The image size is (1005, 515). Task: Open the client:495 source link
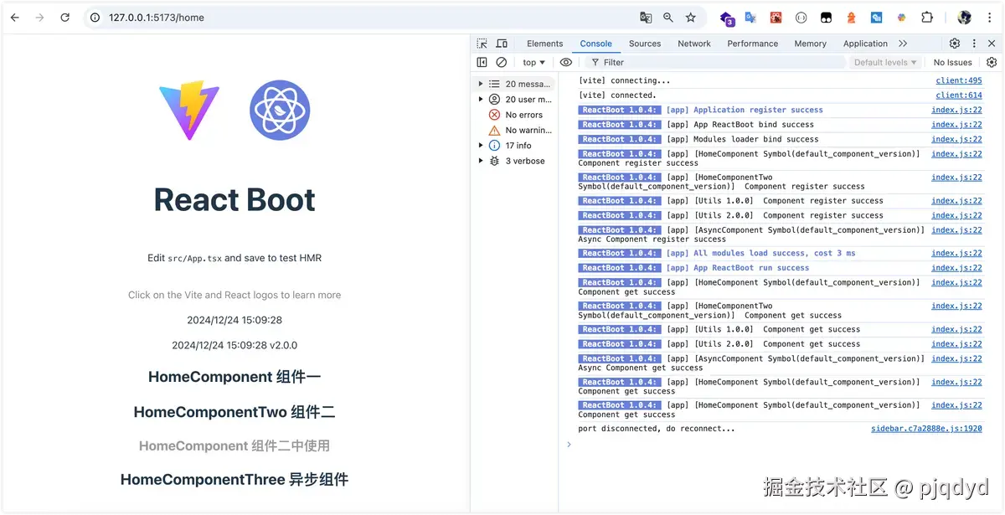coord(959,80)
